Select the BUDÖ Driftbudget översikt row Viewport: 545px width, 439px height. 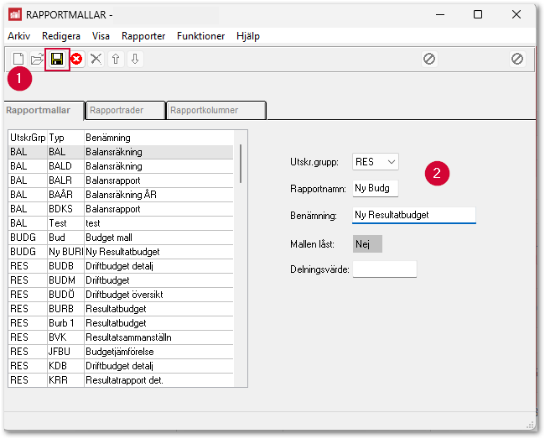pos(121,295)
